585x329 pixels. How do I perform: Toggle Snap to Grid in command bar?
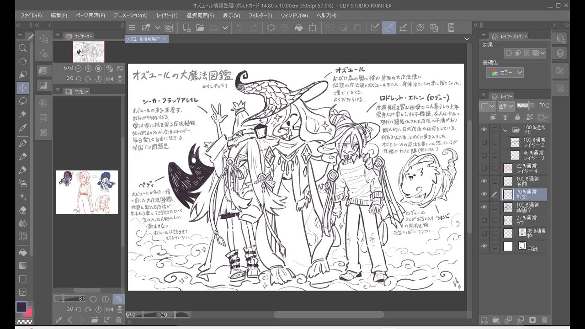pos(404,27)
